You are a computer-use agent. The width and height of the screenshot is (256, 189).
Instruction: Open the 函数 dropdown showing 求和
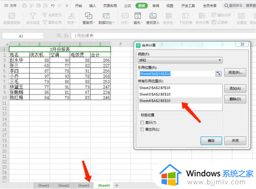pos(180,60)
